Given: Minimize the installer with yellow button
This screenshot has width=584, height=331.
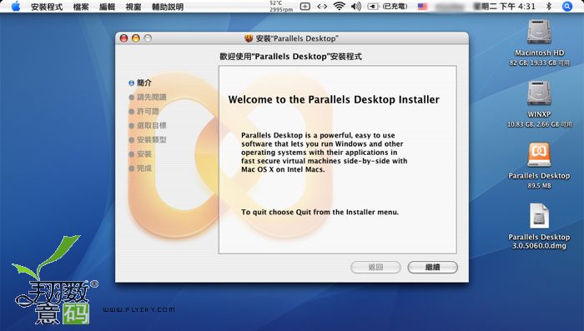Looking at the screenshot, I should click(136, 38).
